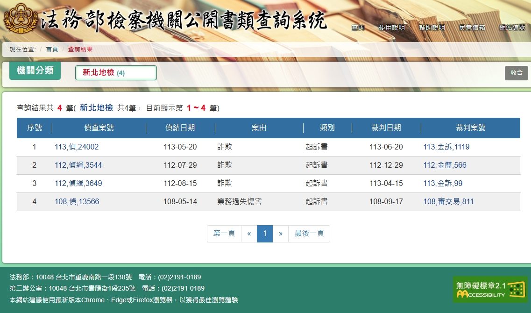Open judgment case 113,金訴,1119

pyautogui.click(x=446, y=147)
